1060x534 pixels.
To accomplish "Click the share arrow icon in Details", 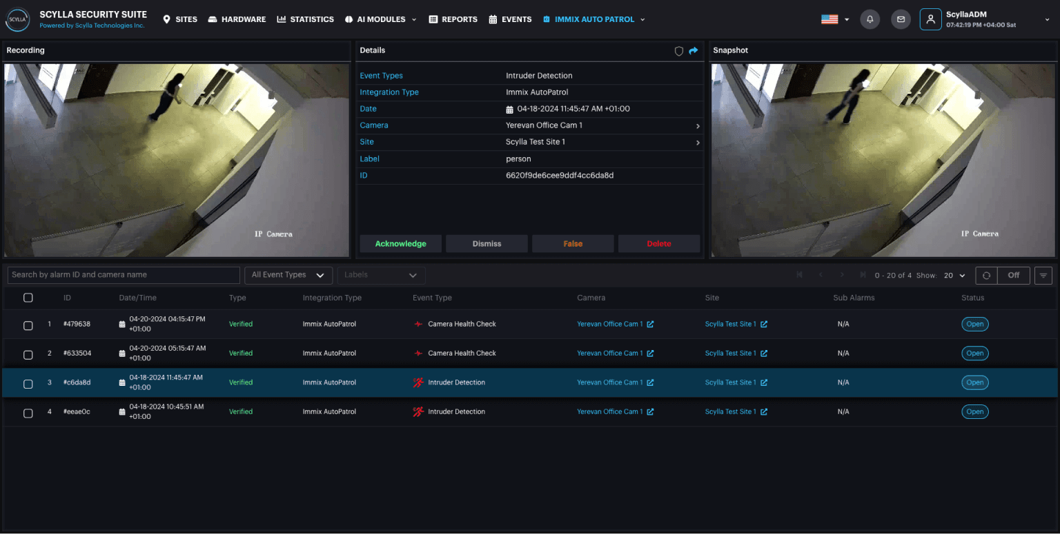I will 694,51.
